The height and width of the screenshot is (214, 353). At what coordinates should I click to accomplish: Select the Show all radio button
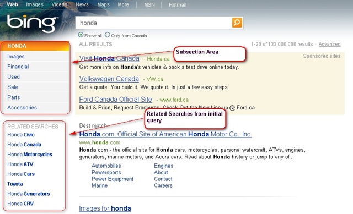coord(81,35)
